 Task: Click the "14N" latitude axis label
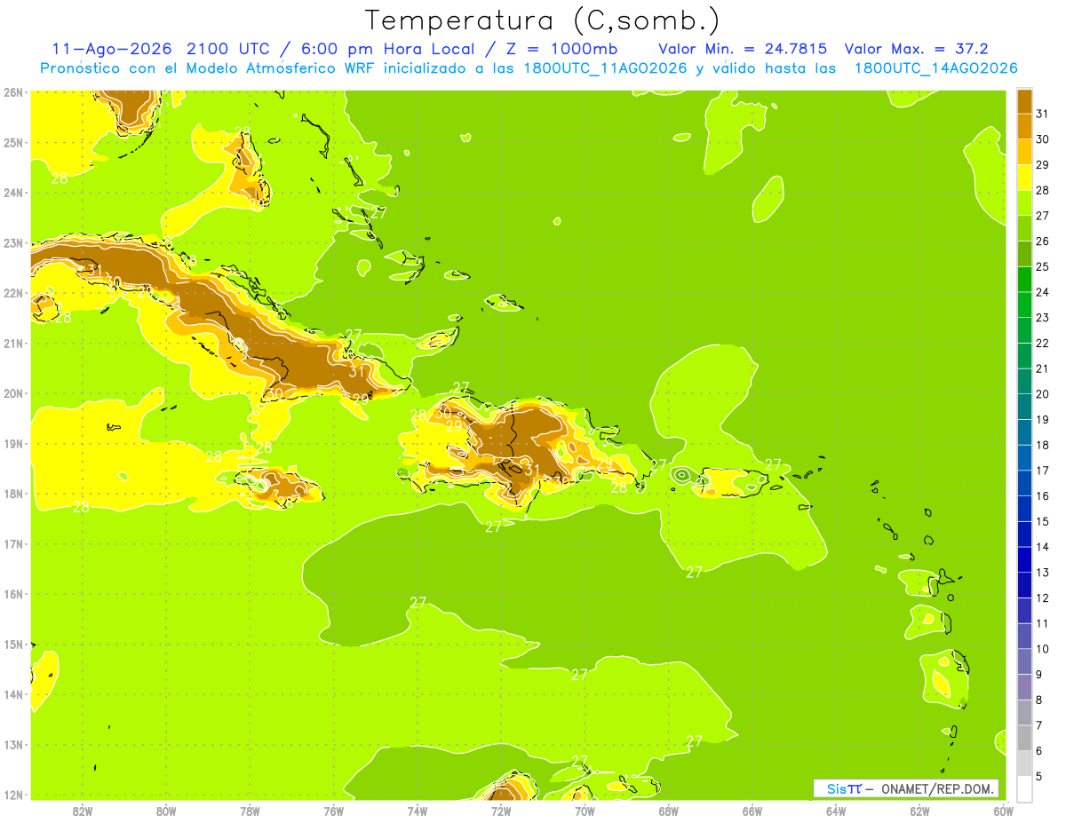[13, 694]
